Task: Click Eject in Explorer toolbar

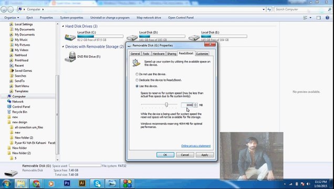Action: pyautogui.click(x=29, y=18)
